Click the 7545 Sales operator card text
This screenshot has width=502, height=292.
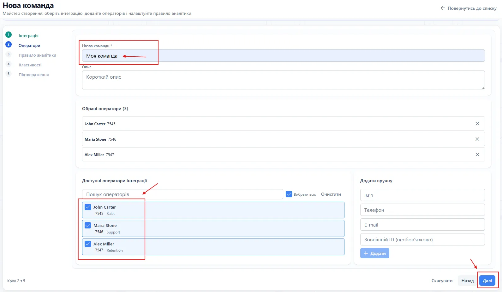105,214
